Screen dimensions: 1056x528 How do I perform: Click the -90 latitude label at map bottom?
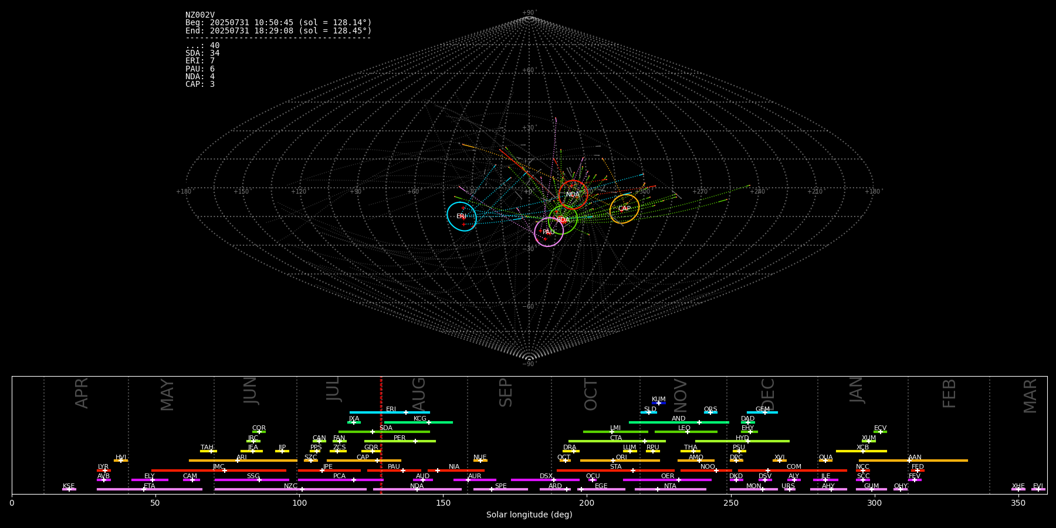tap(529, 364)
